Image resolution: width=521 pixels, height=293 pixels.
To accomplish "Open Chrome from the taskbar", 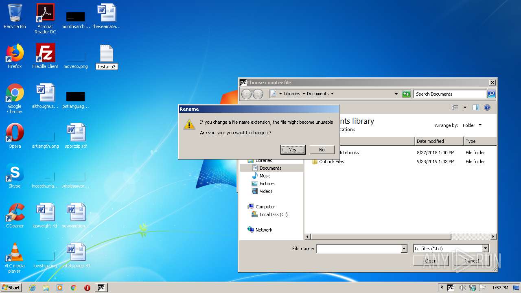I will 74,288.
